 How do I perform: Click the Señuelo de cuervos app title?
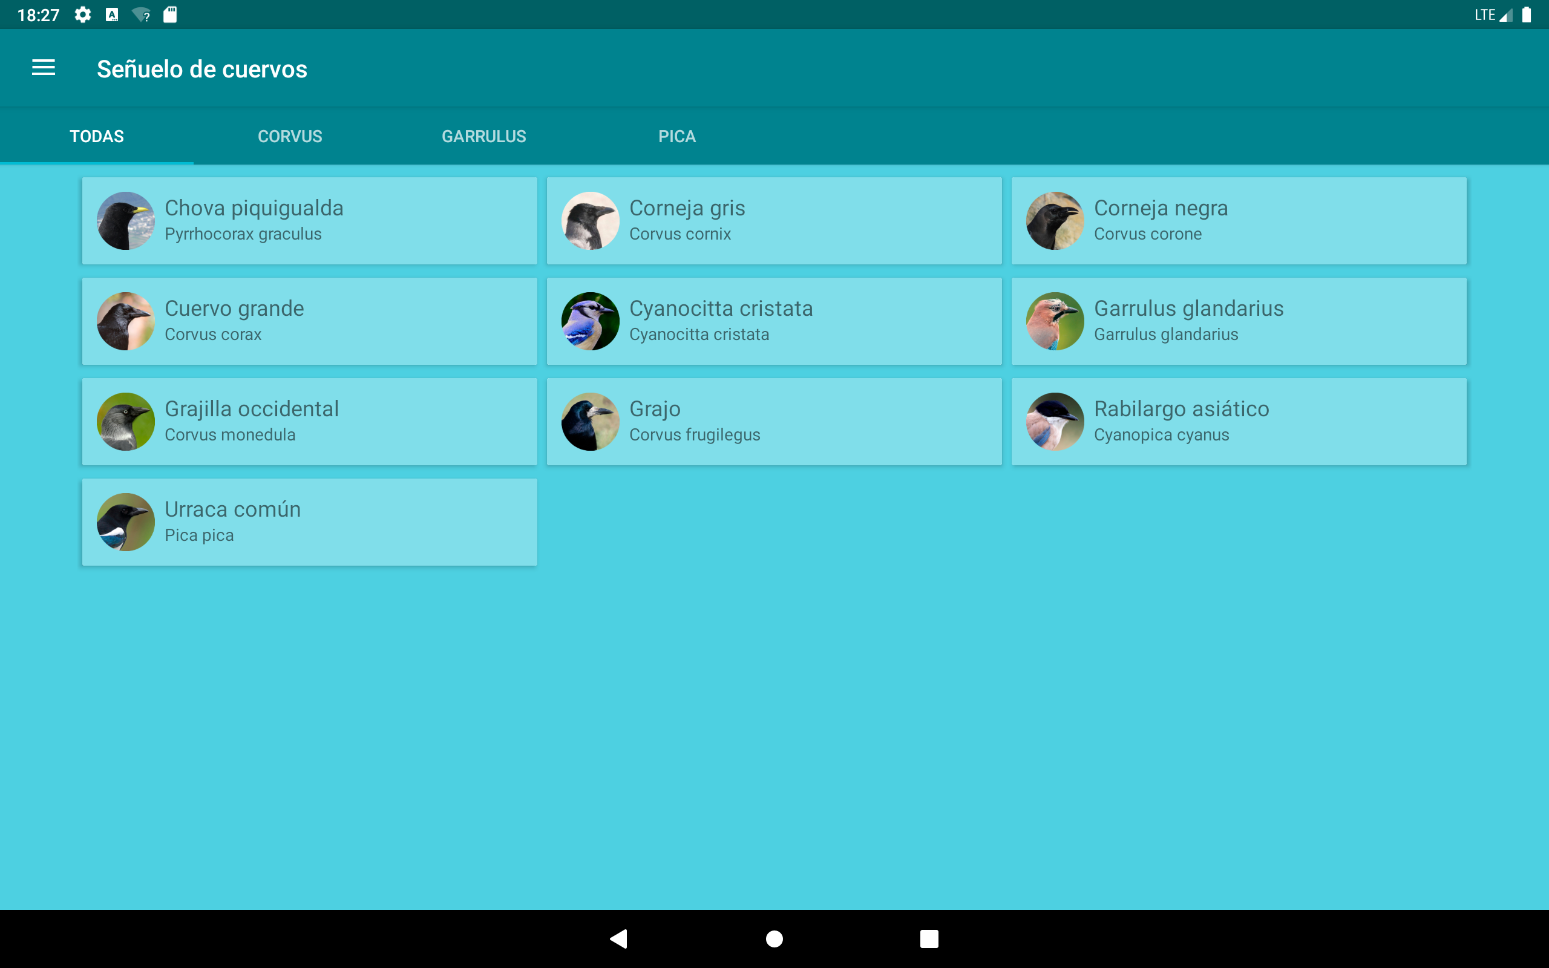(201, 69)
